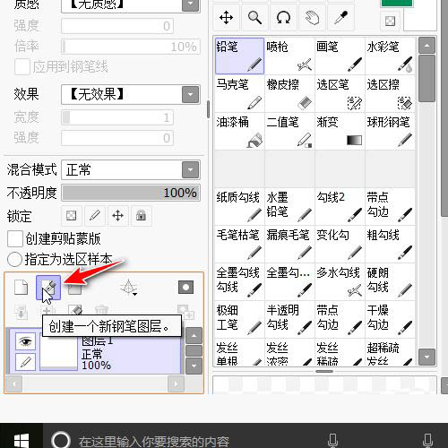Click the 不透明度 100% opacity slider

(131, 193)
